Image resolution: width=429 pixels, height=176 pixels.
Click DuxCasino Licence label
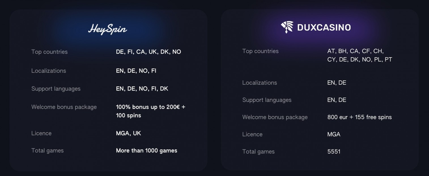coord(252,135)
